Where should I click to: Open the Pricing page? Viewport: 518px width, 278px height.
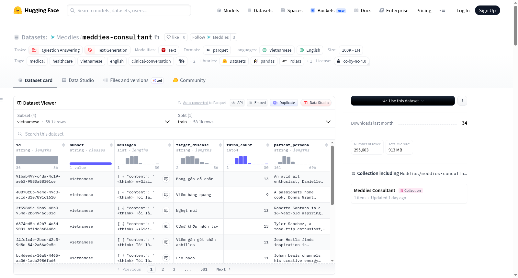424,11
